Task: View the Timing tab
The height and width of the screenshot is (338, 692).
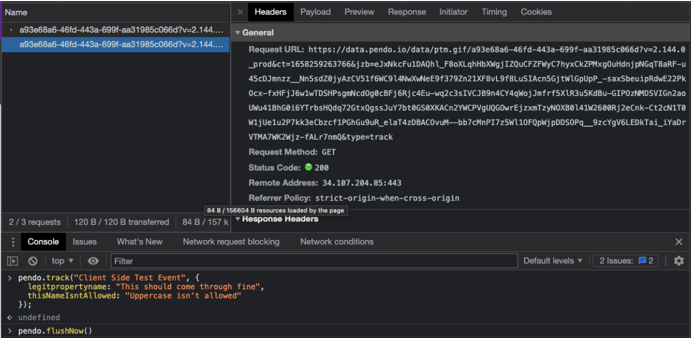Action: [x=494, y=12]
